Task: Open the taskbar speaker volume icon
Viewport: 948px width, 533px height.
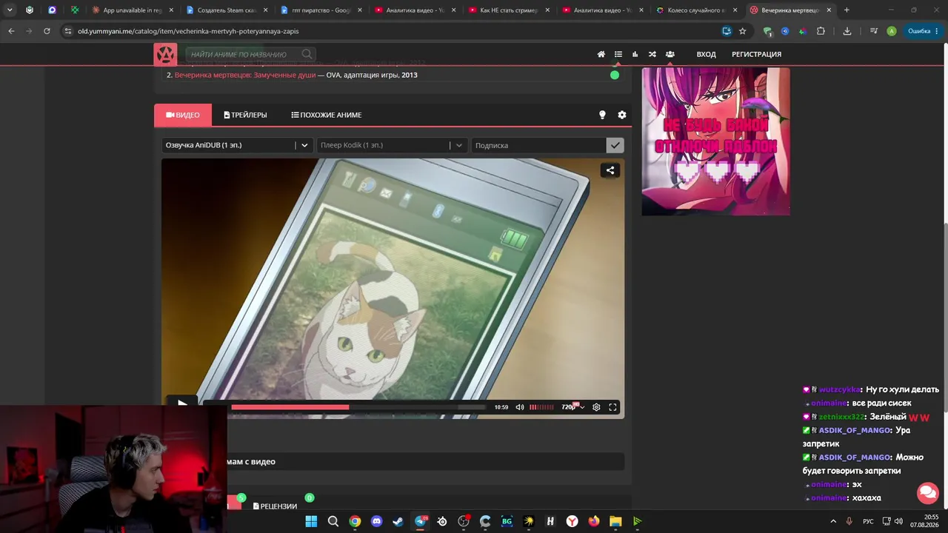Action: pos(898,521)
